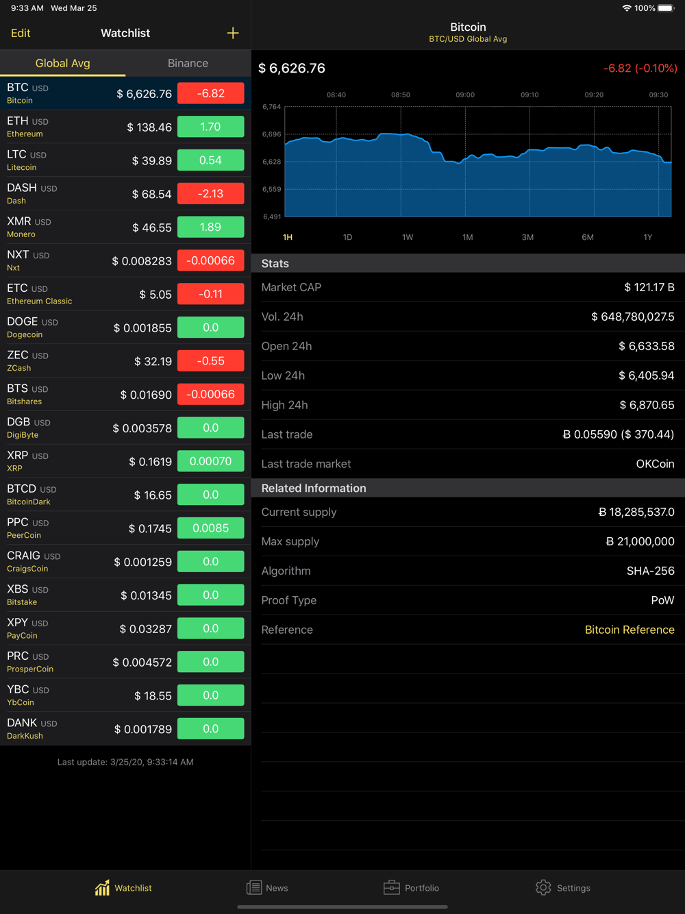Open the Watchlist chart icon in bottom bar
685x914 pixels.
click(102, 888)
